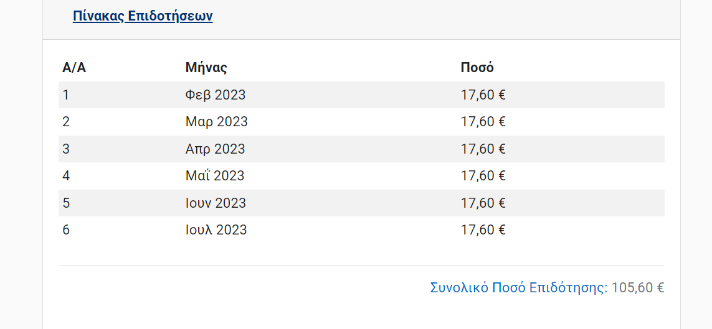
Task: Click the 17,60 € amount for Μαρ 2023
Action: point(483,122)
